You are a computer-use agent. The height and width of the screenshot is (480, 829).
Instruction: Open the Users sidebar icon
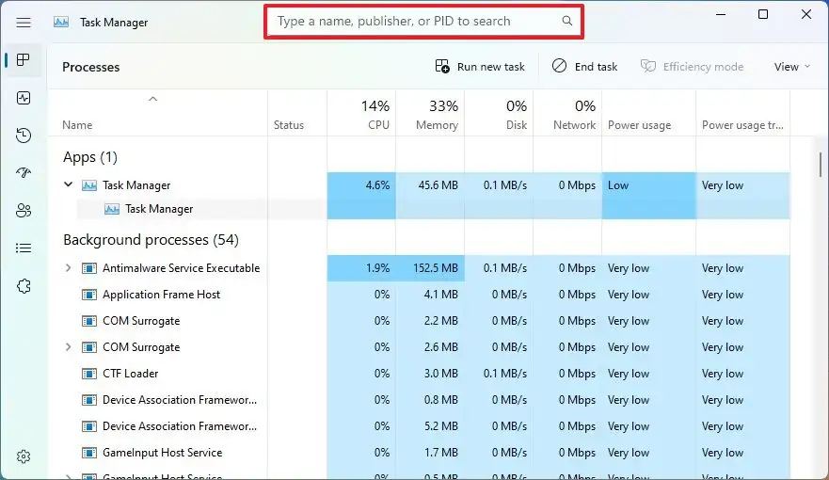tap(24, 211)
